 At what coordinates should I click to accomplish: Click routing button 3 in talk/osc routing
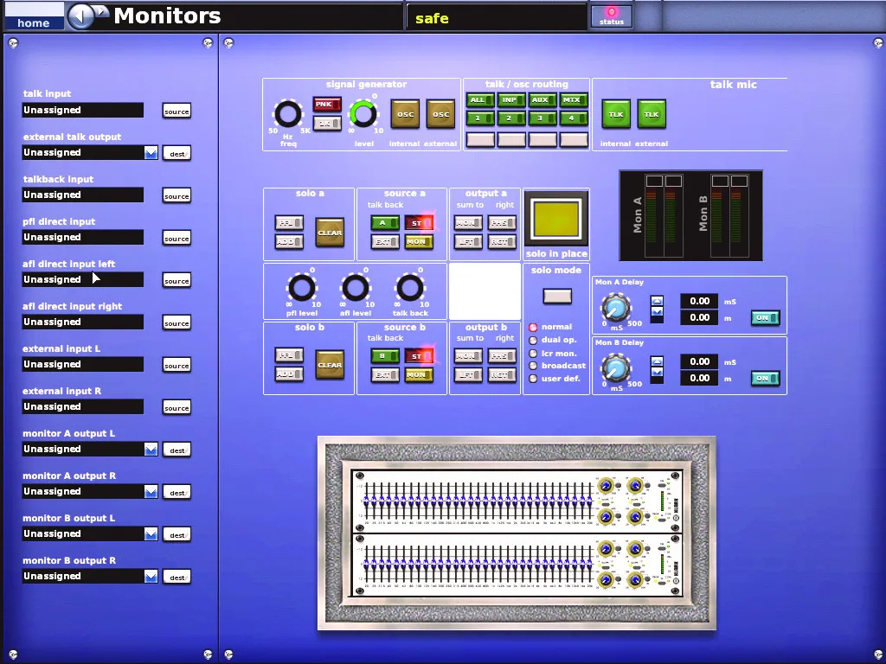coord(543,118)
